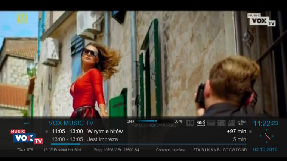
Task: Click the nc+ provider label
Action: (x=27, y=123)
